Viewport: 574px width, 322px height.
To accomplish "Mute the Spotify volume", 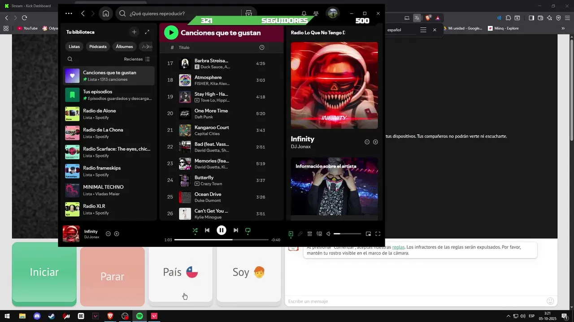I will coord(328,234).
